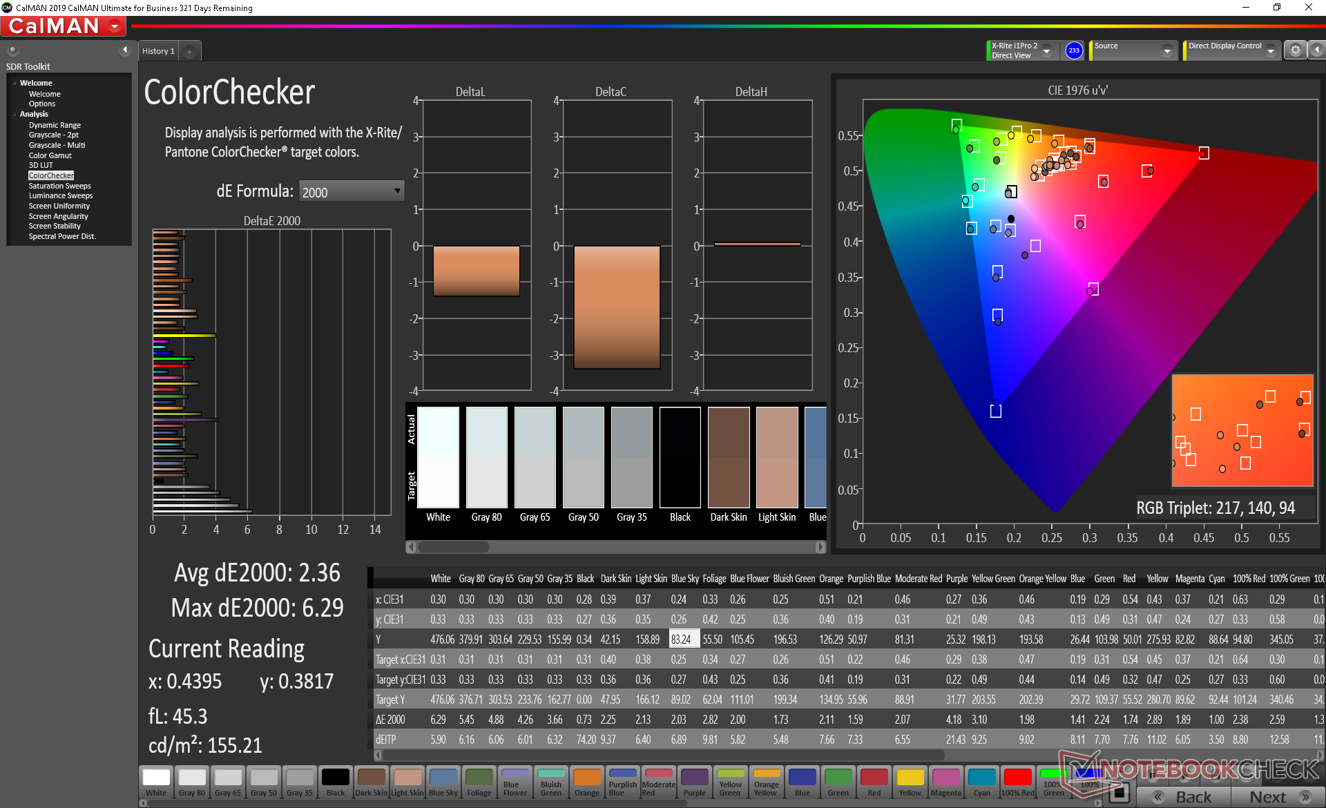Open the Direct Display Control dropdown
The width and height of the screenshot is (1326, 808).
click(x=1270, y=50)
